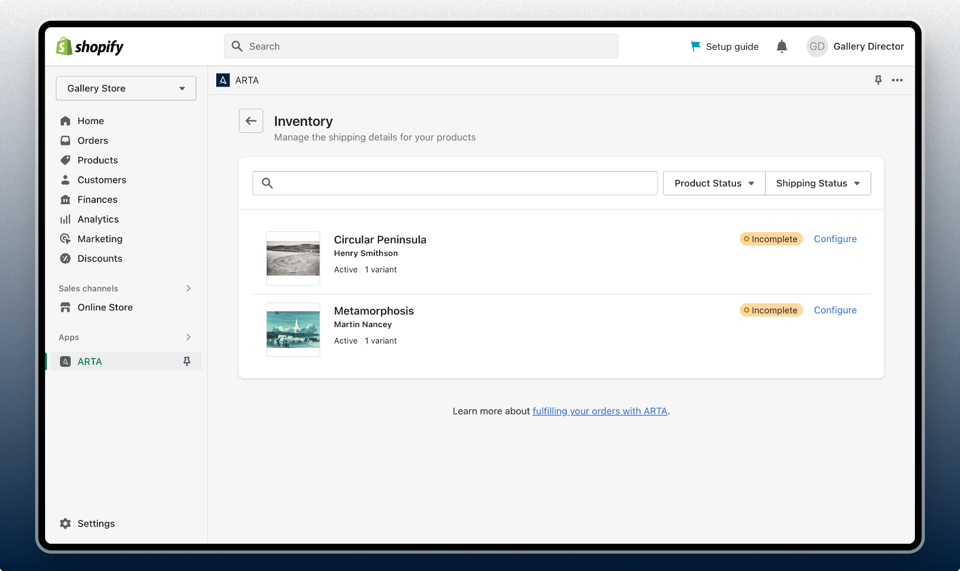Image resolution: width=960 pixels, height=571 pixels.
Task: Click the pin icon in ARTA header
Action: (878, 80)
